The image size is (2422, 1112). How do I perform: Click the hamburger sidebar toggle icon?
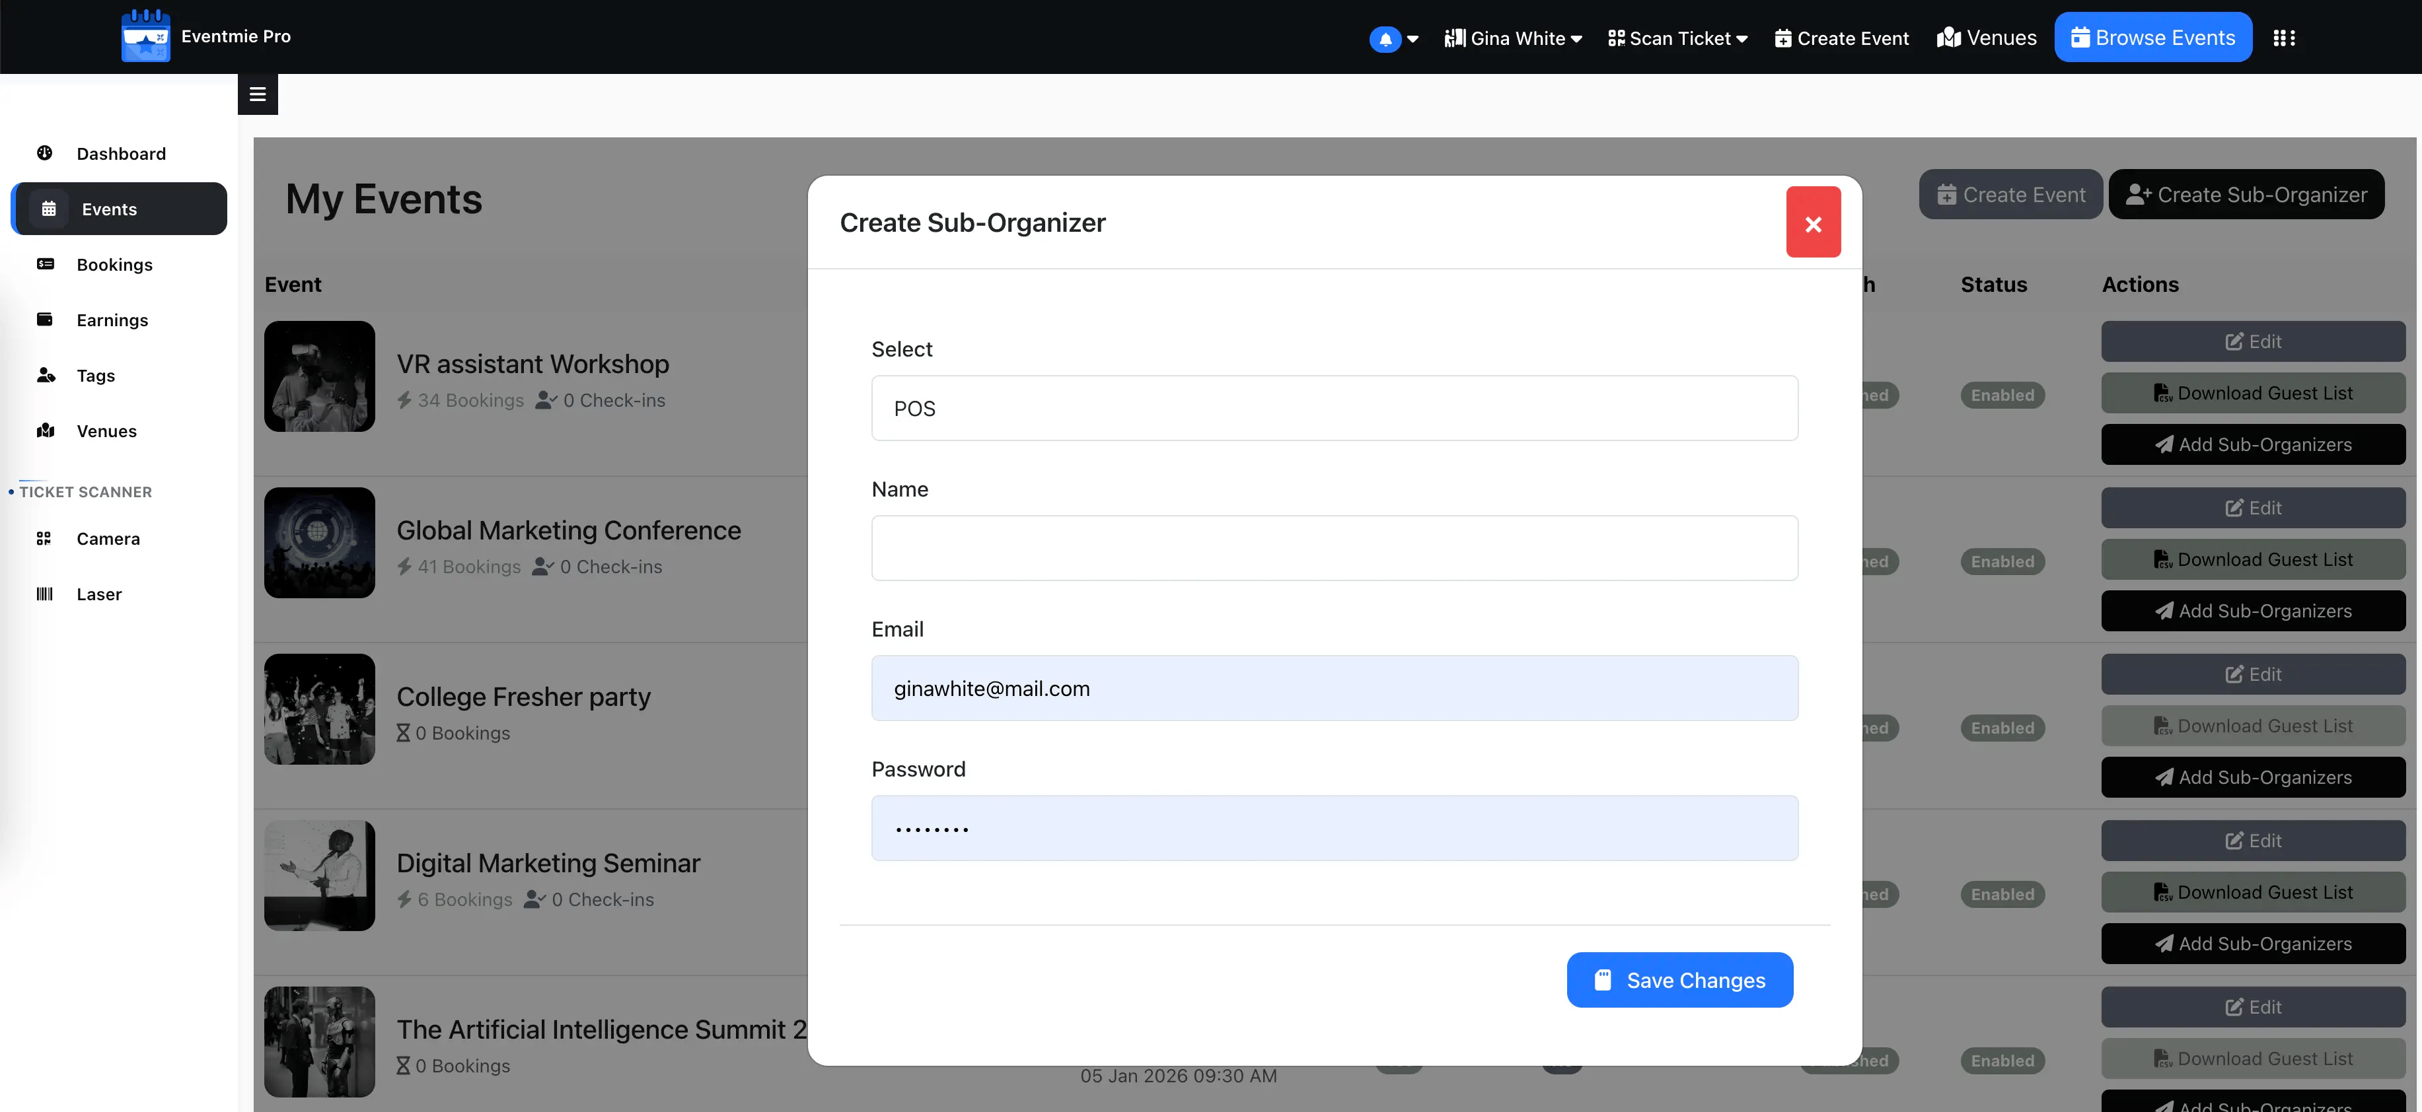[x=258, y=94]
